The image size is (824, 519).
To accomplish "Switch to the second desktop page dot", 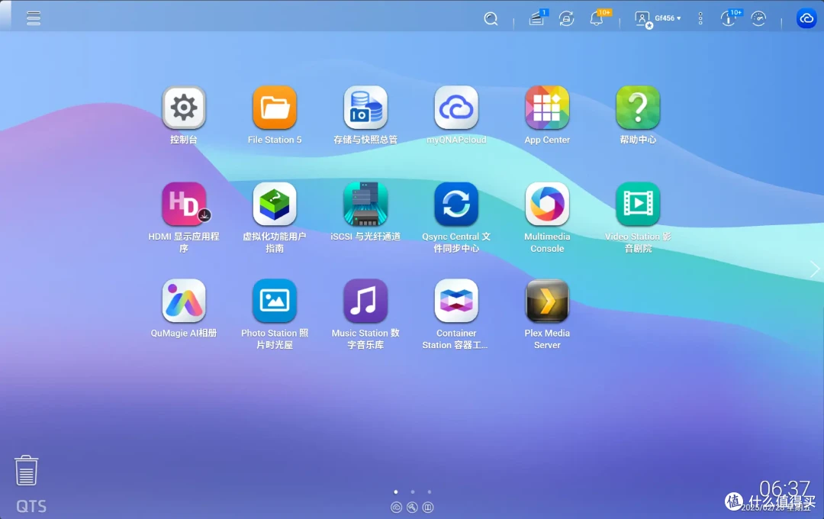I will pos(413,492).
